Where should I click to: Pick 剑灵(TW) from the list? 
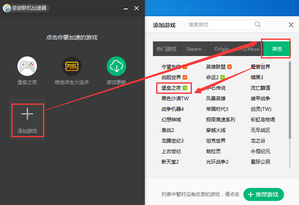pos(261,109)
